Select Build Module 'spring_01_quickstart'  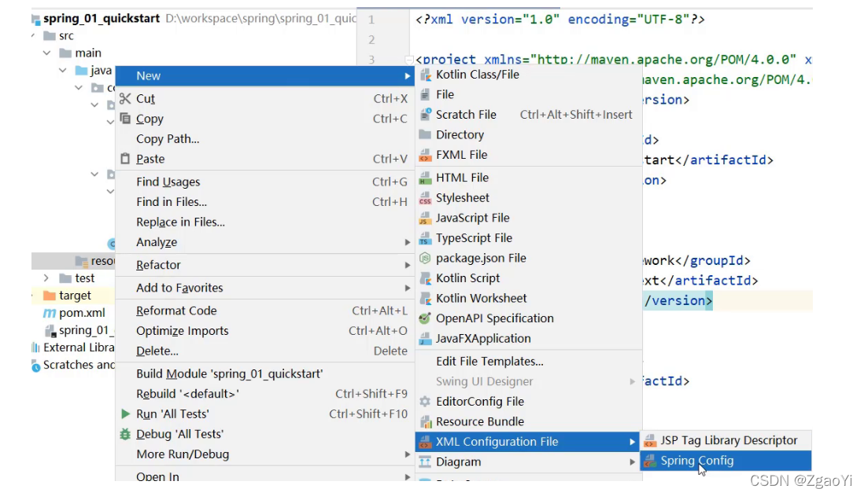click(265, 374)
